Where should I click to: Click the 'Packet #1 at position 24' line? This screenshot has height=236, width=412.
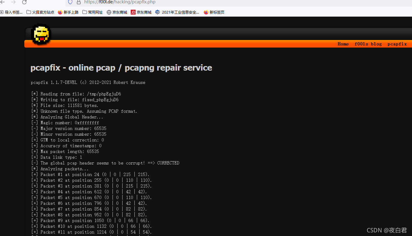point(90,175)
